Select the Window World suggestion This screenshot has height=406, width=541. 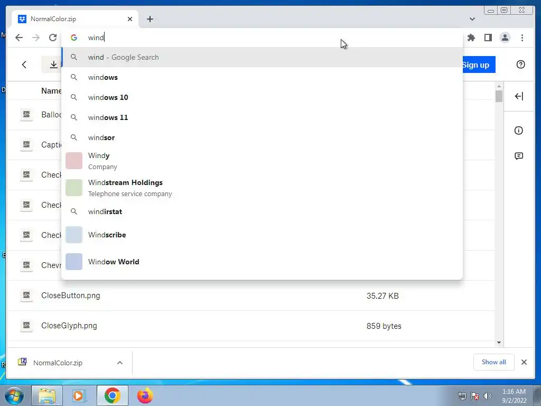click(262, 262)
